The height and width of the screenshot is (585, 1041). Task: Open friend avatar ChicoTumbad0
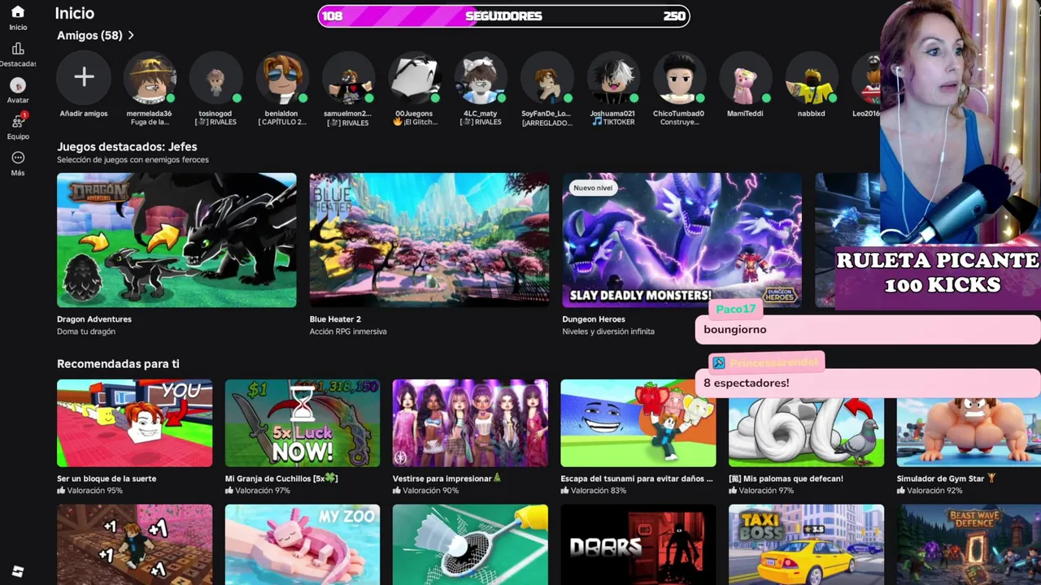pos(679,78)
